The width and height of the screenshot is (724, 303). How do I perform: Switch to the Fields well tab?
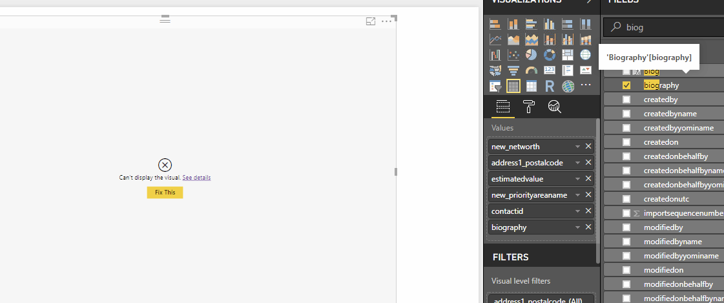pyautogui.click(x=503, y=107)
